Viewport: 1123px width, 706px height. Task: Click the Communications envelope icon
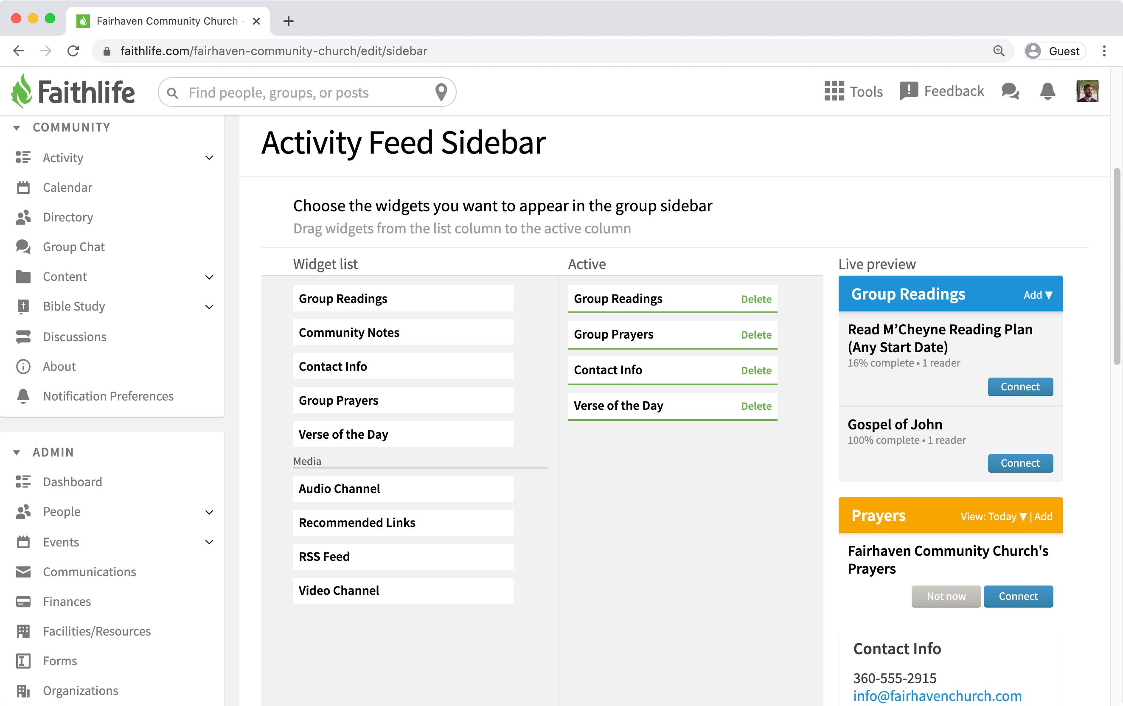tap(23, 572)
